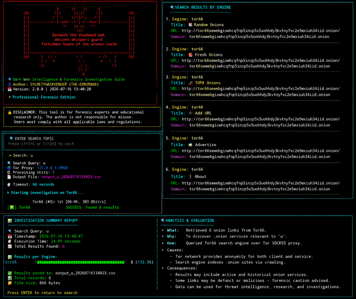356x299 pixels.
Task: Click the magnifier icon next to ENTER SEARCH TOPIC
Action: [11, 139]
